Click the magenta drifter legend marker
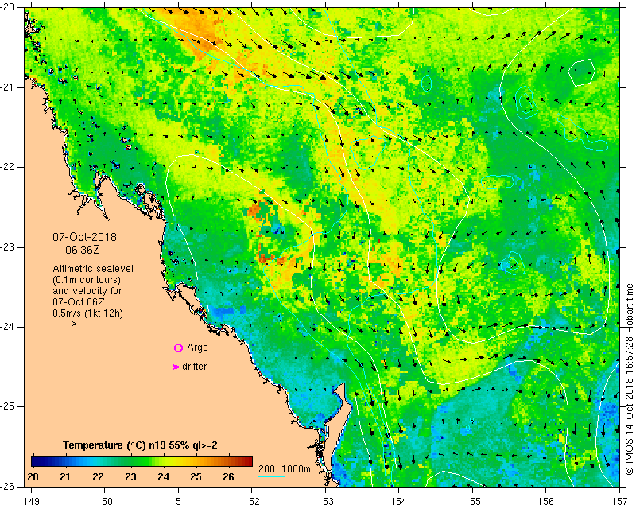Image resolution: width=636 pixels, height=509 pixels. click(176, 367)
